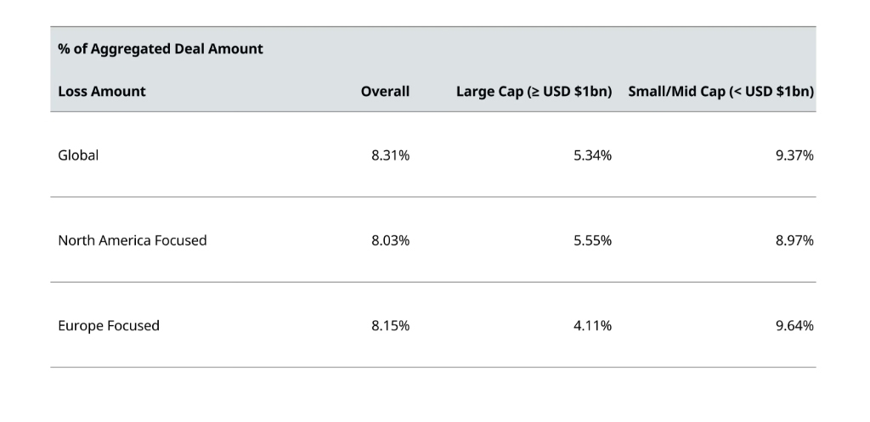Image resolution: width=870 pixels, height=422 pixels.
Task: Click the bottom border under Europe Focused row
Action: [x=433, y=367]
